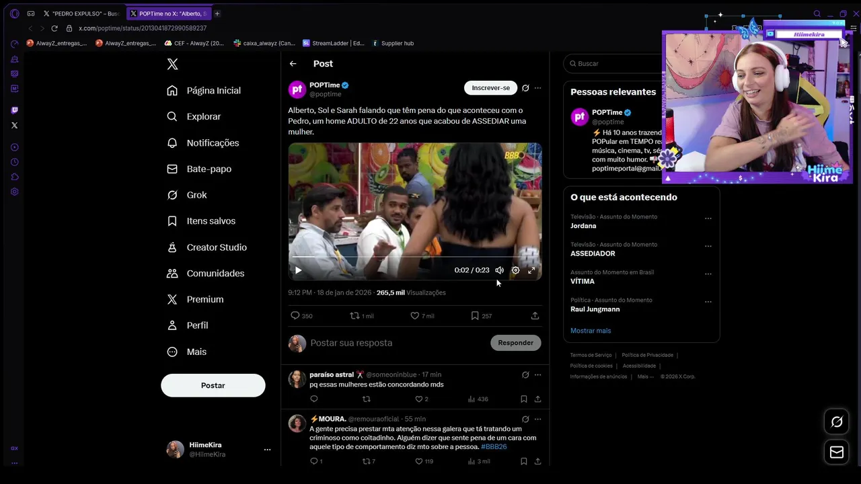Open Política de Privacidade link
This screenshot has width=861, height=484.
pyautogui.click(x=647, y=355)
